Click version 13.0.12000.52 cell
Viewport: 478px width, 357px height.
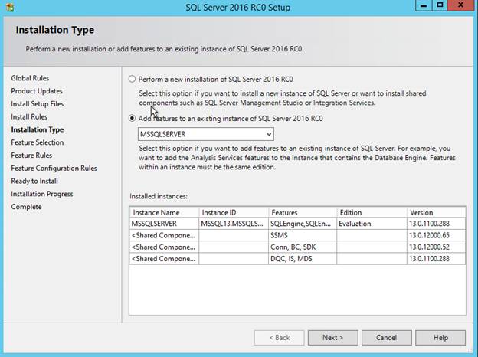(436, 247)
